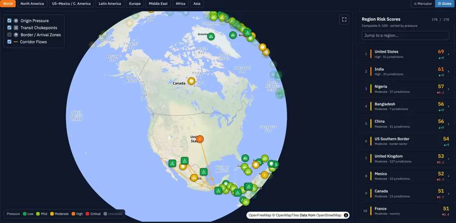Click the yellow people marker on Mexico

pos(194,178)
